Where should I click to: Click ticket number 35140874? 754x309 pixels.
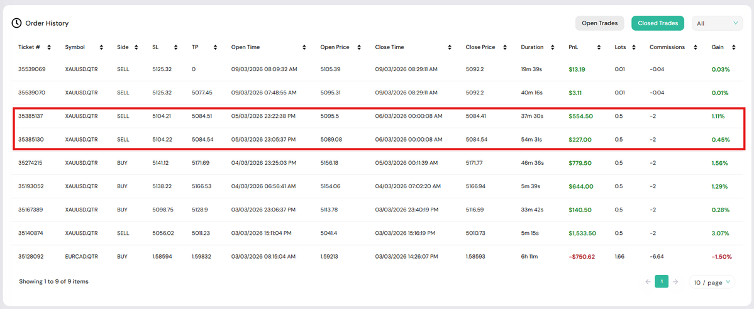coord(31,233)
